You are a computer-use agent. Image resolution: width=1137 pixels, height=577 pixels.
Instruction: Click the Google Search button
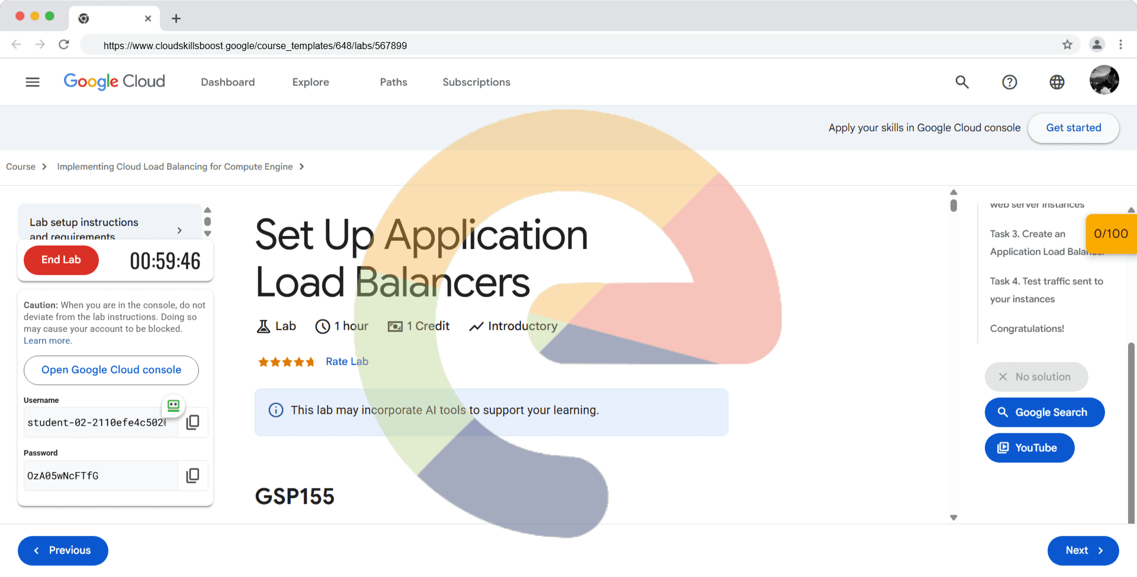click(x=1045, y=412)
